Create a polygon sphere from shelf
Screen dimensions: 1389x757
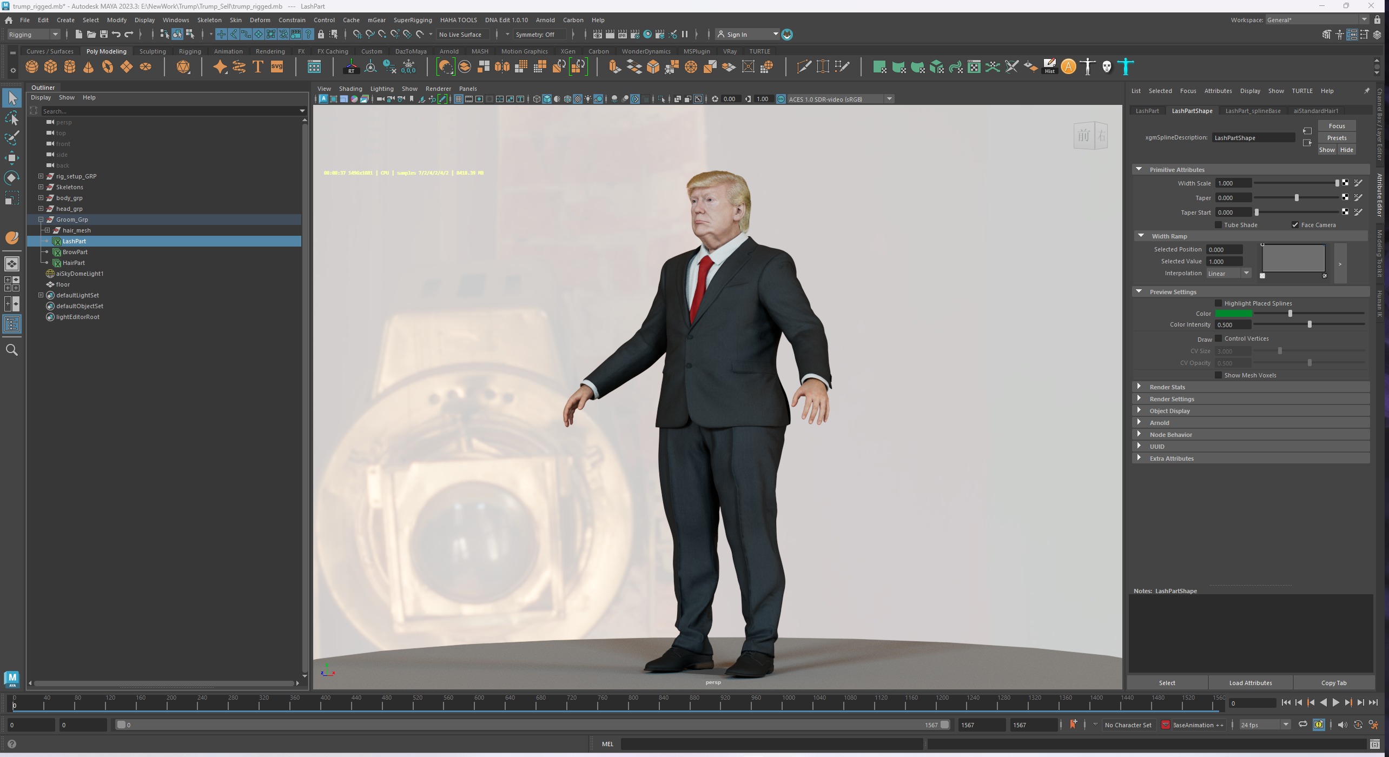point(32,67)
